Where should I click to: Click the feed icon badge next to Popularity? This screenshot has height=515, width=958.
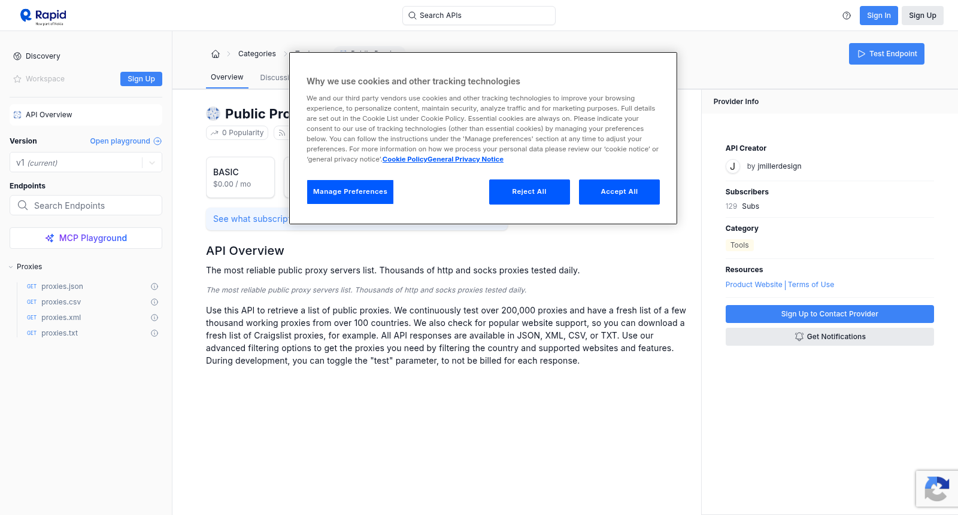click(x=281, y=133)
